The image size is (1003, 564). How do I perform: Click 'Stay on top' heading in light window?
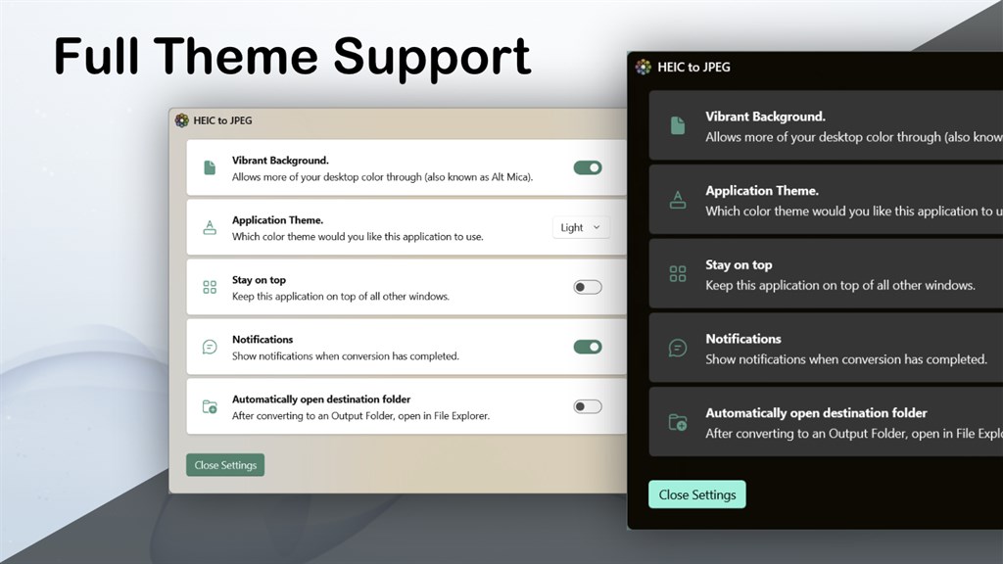tap(259, 279)
